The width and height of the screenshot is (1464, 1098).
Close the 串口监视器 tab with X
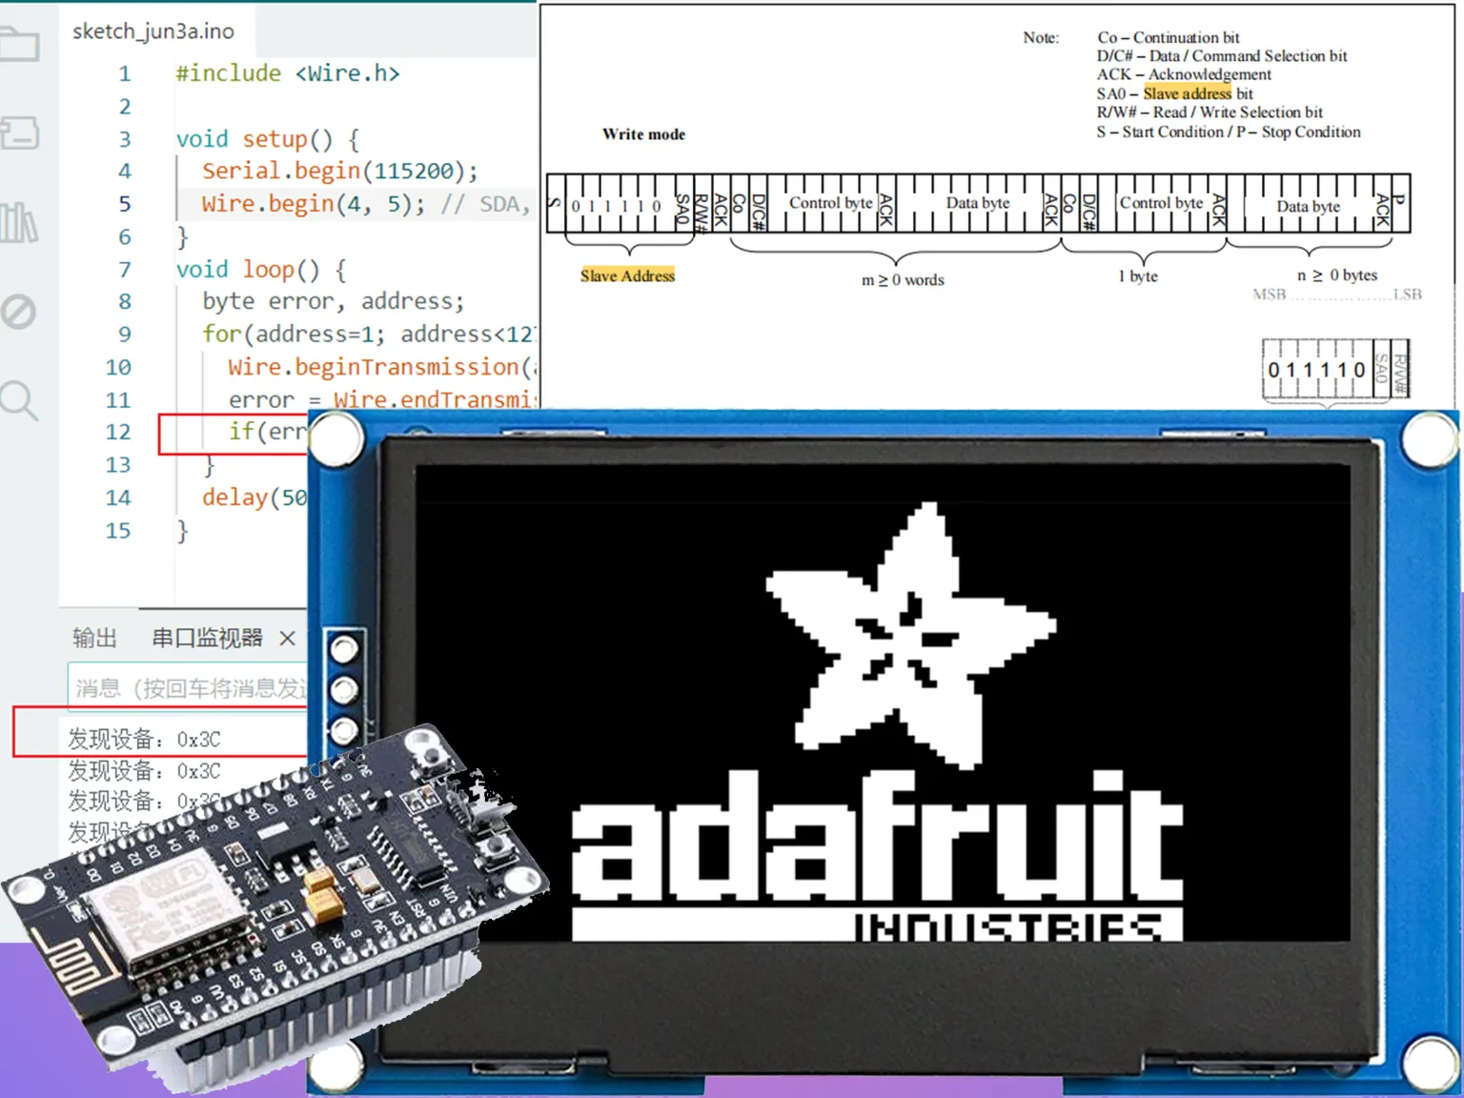(287, 639)
